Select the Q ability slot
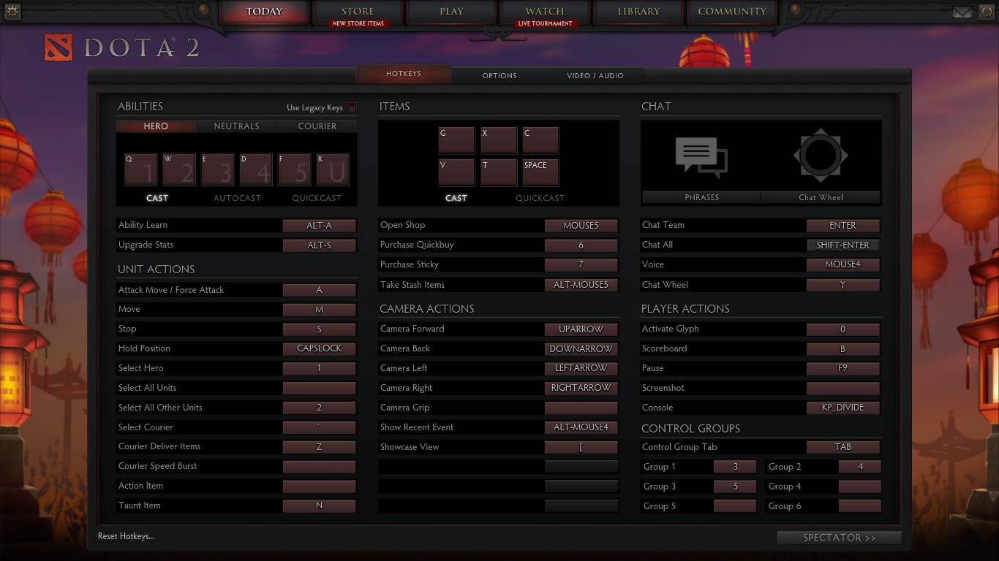Screen dimensions: 999x561 tap(140, 169)
